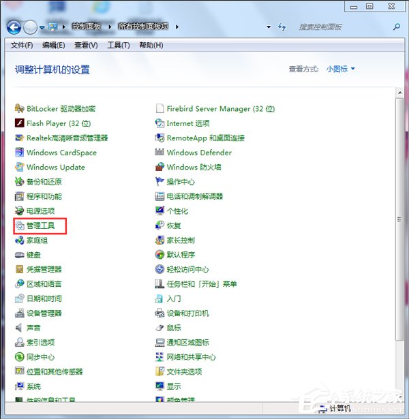Click the back navigation button
409x419 pixels.
click(14, 27)
